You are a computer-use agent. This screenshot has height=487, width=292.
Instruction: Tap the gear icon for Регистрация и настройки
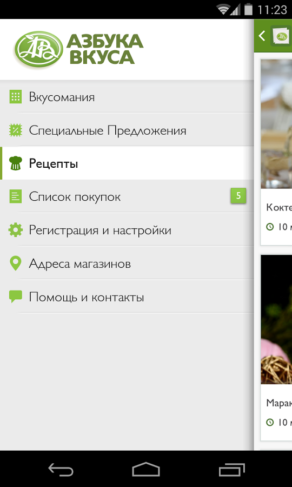tap(16, 230)
